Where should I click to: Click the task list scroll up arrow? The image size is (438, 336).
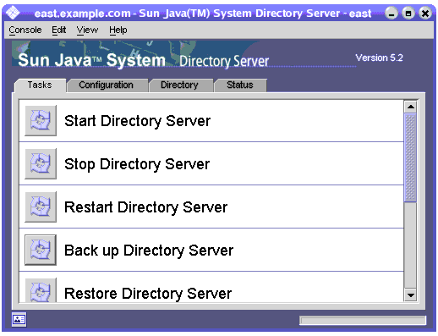[x=411, y=107]
